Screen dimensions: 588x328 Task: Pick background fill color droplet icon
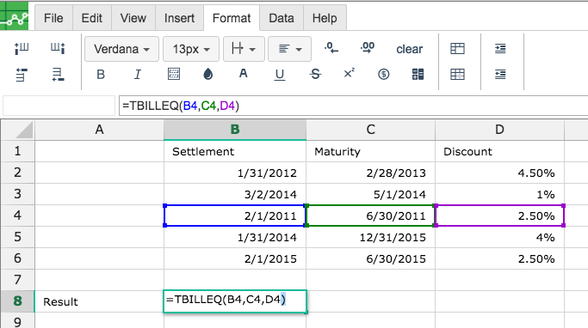pyautogui.click(x=207, y=74)
